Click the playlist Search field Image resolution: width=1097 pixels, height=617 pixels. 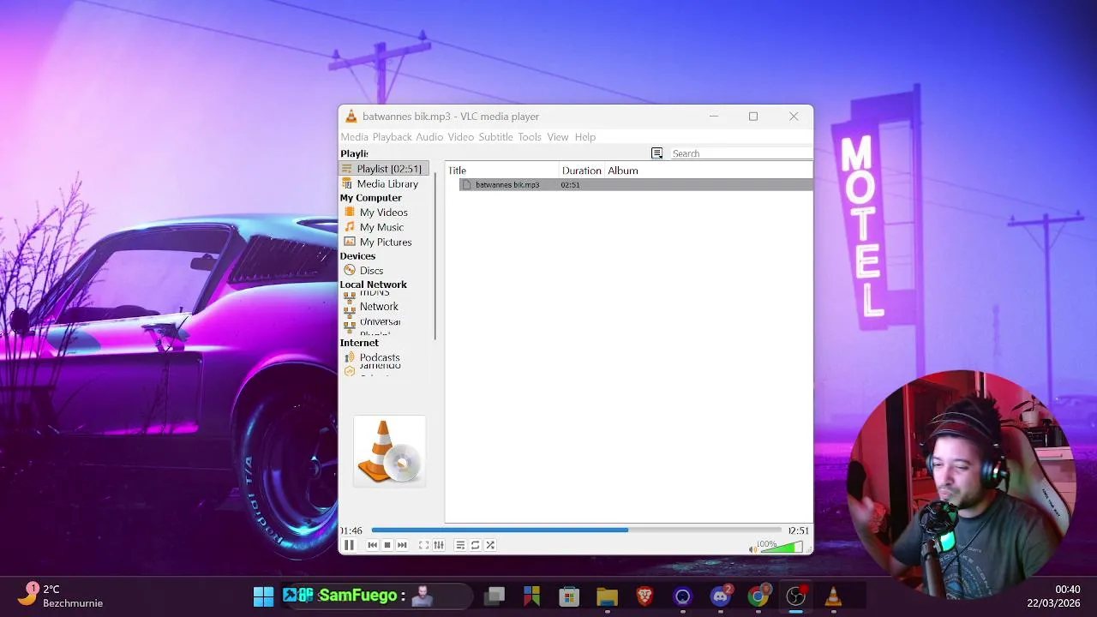740,153
